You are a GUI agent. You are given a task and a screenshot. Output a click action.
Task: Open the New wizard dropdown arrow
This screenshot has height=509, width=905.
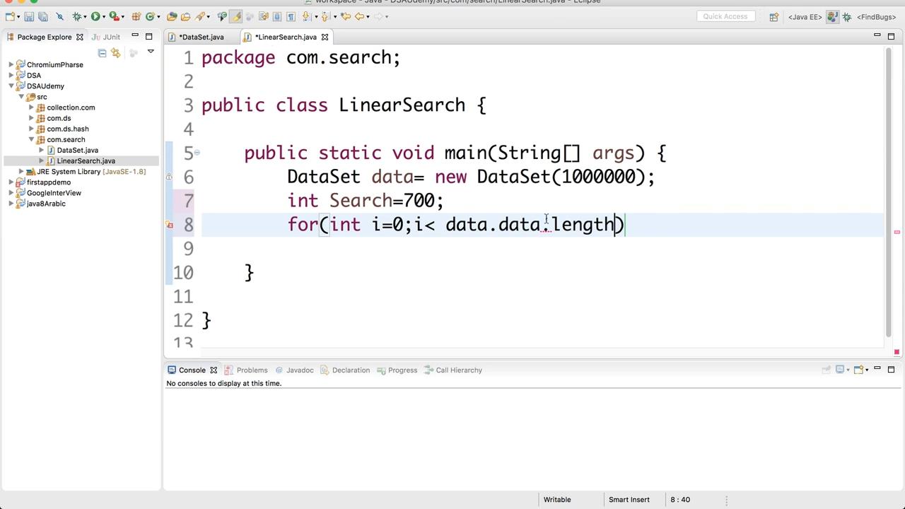[18, 17]
